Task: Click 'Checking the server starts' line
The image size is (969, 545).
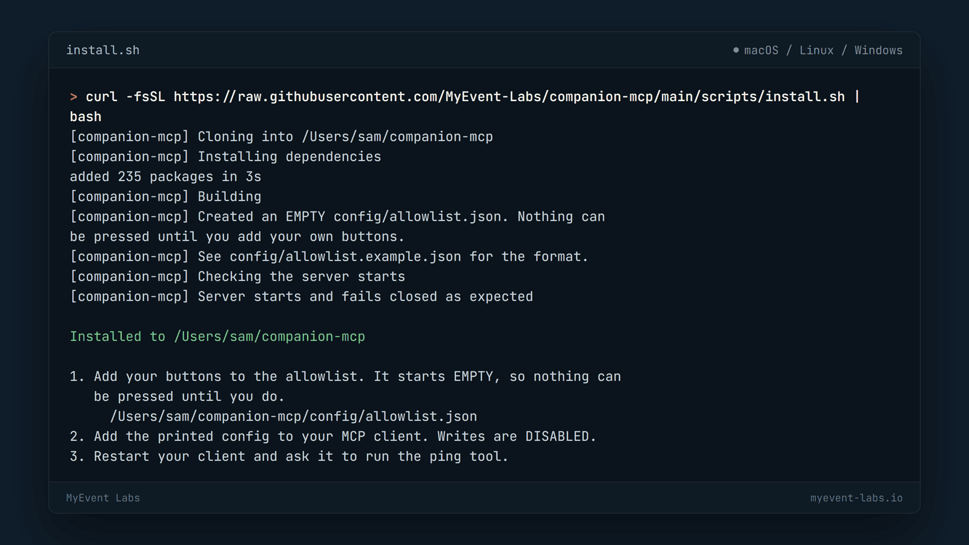Action: [237, 277]
